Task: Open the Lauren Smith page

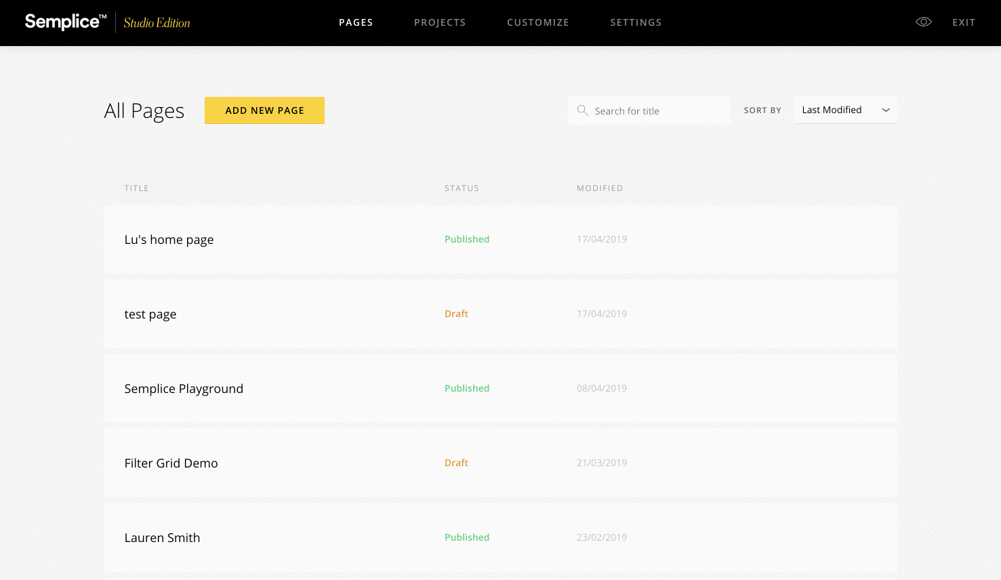Action: (x=162, y=538)
